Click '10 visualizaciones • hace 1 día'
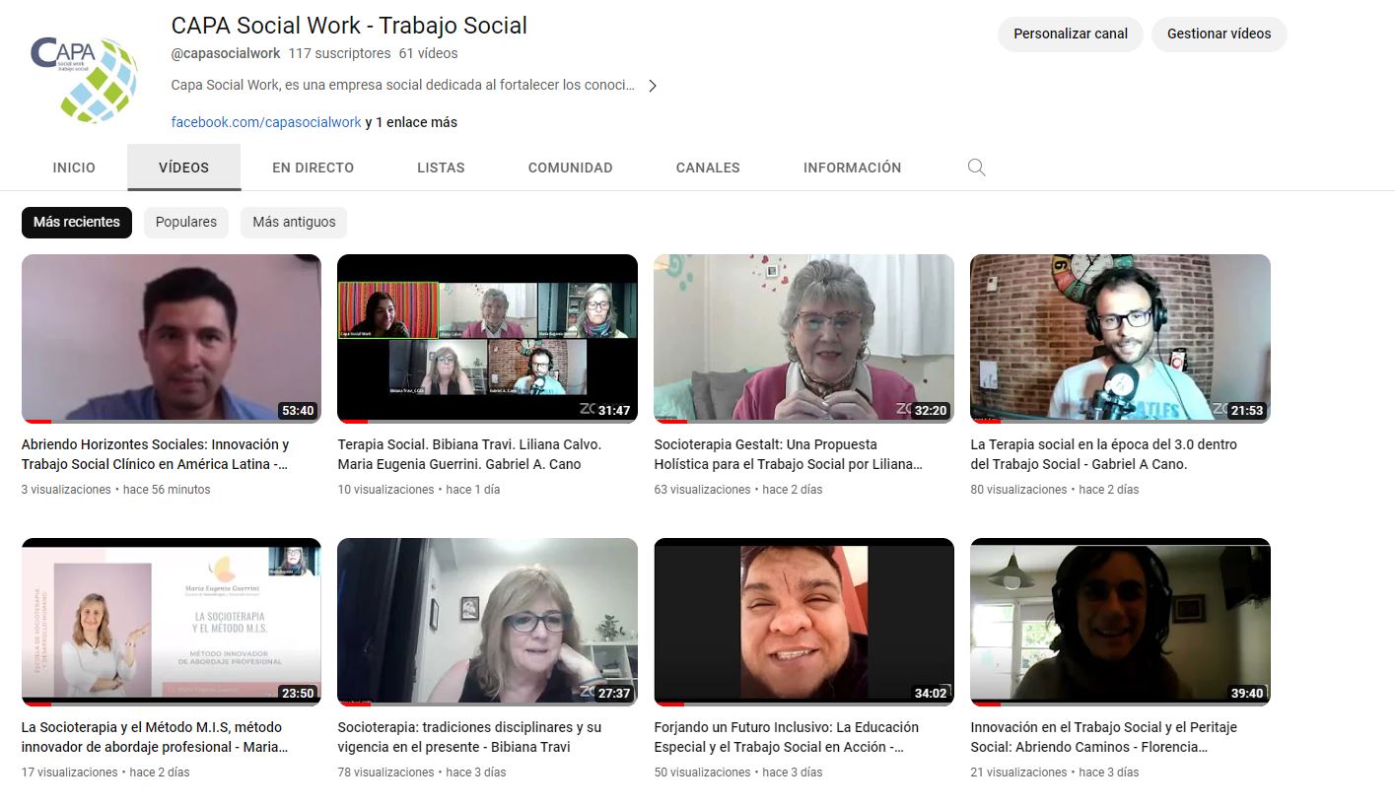 (418, 490)
